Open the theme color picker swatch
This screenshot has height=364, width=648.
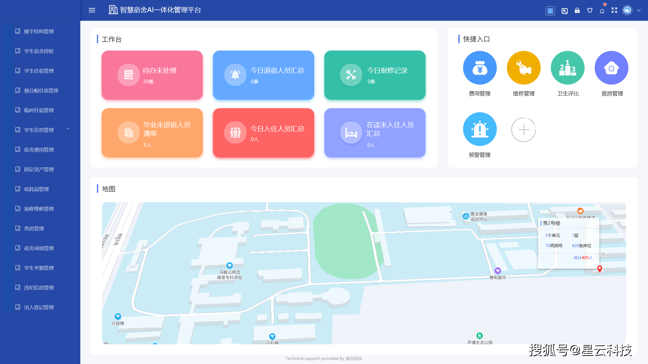pos(550,11)
